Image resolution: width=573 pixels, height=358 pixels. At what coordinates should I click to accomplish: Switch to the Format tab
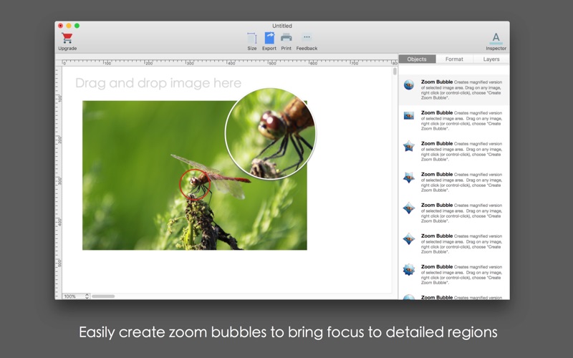(454, 59)
